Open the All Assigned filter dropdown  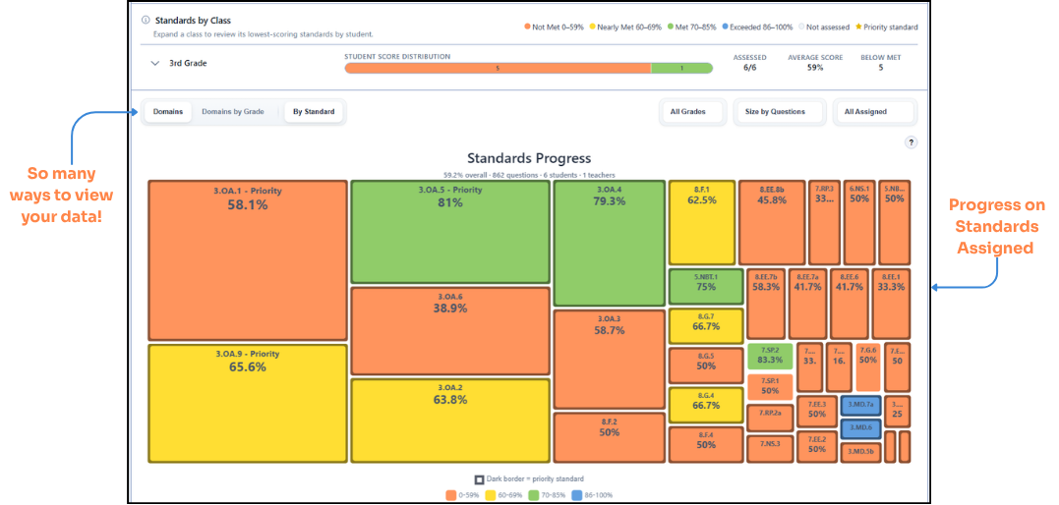[x=874, y=112]
